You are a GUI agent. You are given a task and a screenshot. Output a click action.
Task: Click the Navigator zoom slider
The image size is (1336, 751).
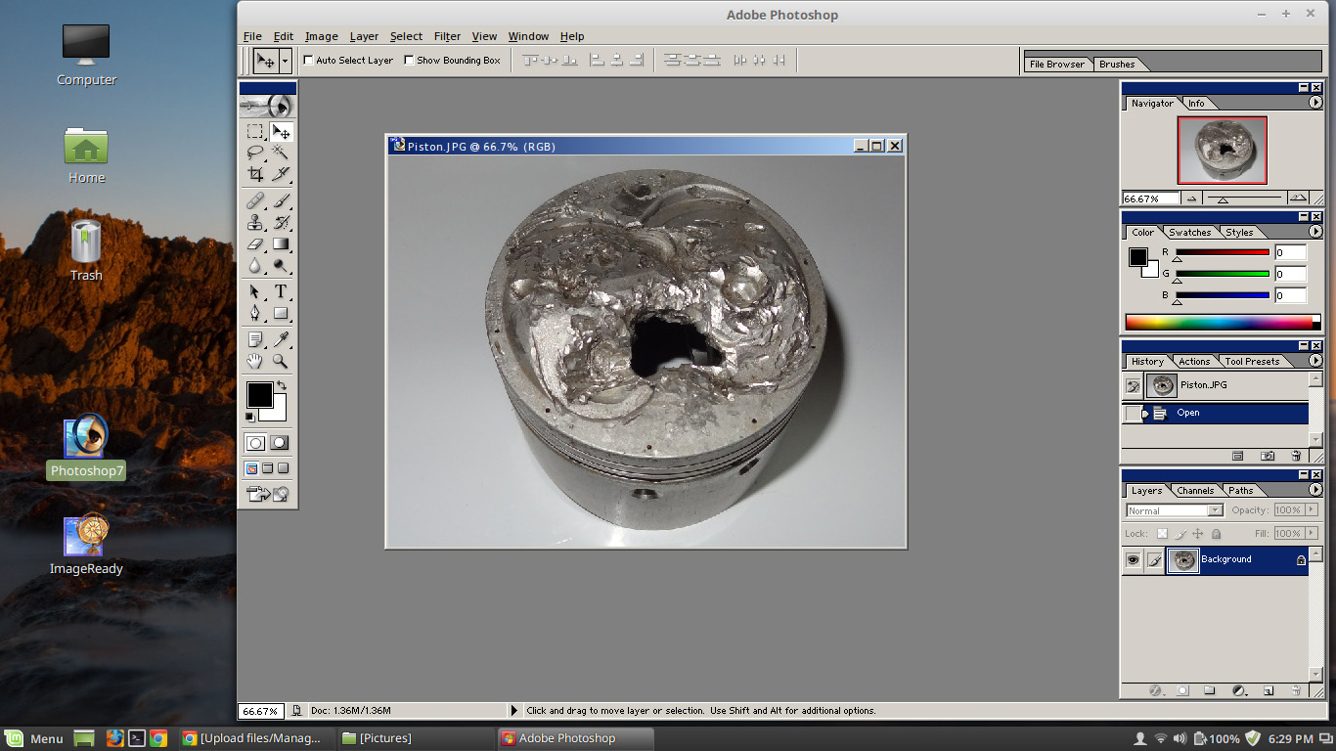coord(1245,199)
